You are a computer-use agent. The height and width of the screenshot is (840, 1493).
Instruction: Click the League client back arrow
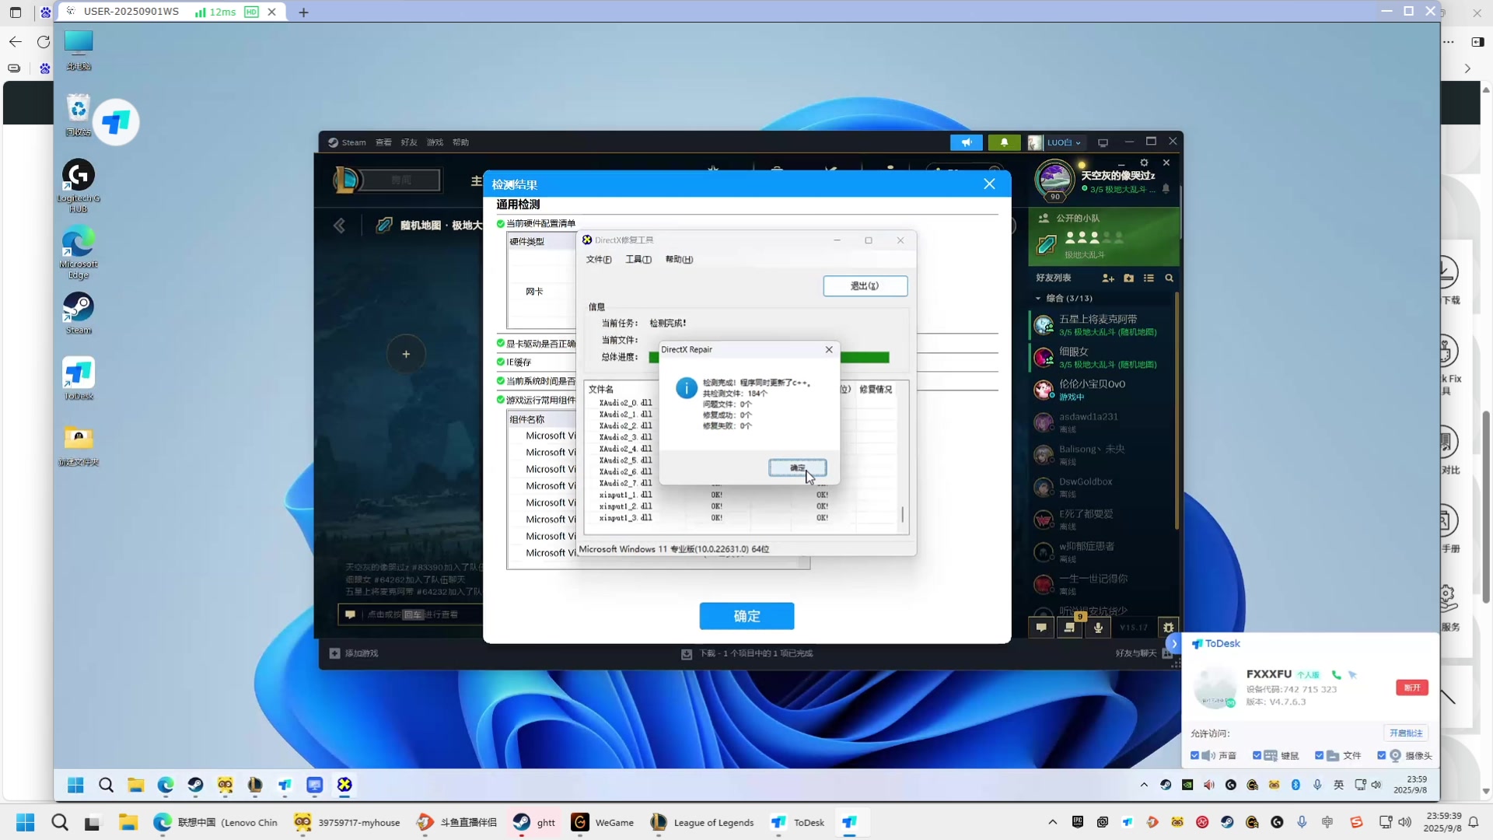coord(339,226)
